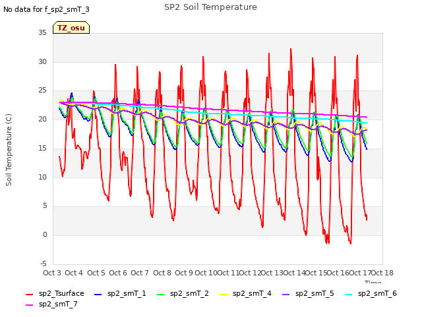Select the sp2_Tsurface legend entry

(x=55, y=293)
